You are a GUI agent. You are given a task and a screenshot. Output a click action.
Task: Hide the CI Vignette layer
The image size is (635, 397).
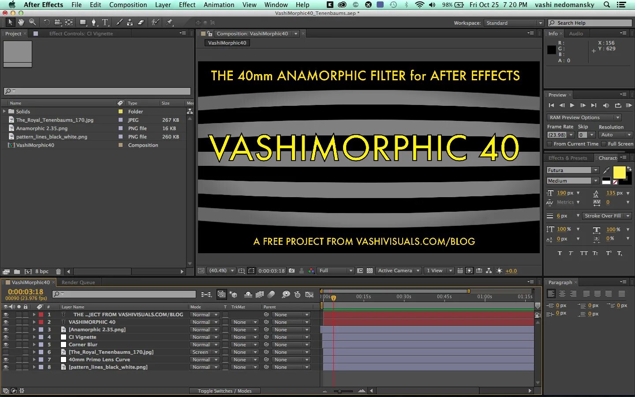tap(6, 337)
